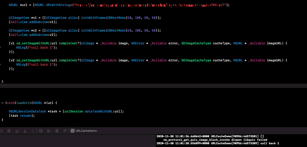Step over the current line
This screenshot has width=307, height=147.
coord(17,131)
